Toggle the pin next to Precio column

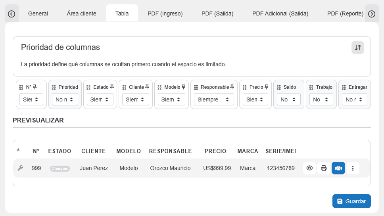click(266, 87)
